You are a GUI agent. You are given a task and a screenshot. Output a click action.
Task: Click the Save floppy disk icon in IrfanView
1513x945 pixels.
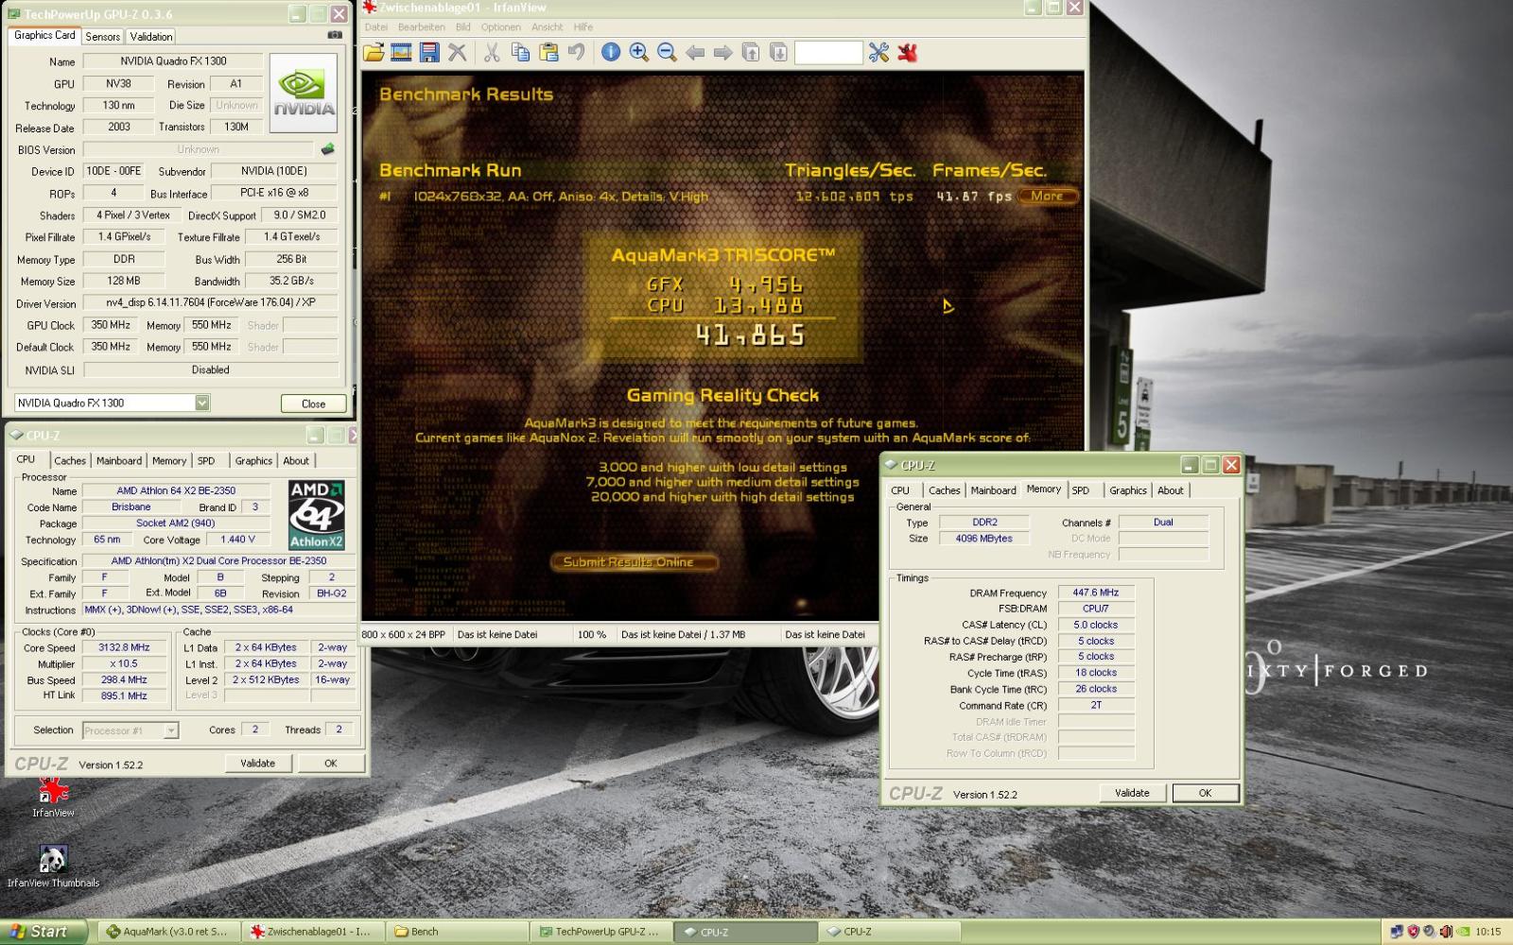tap(429, 52)
